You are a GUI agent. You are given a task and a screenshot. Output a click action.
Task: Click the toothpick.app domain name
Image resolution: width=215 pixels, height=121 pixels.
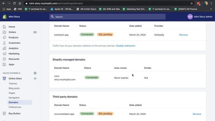point(61,35)
